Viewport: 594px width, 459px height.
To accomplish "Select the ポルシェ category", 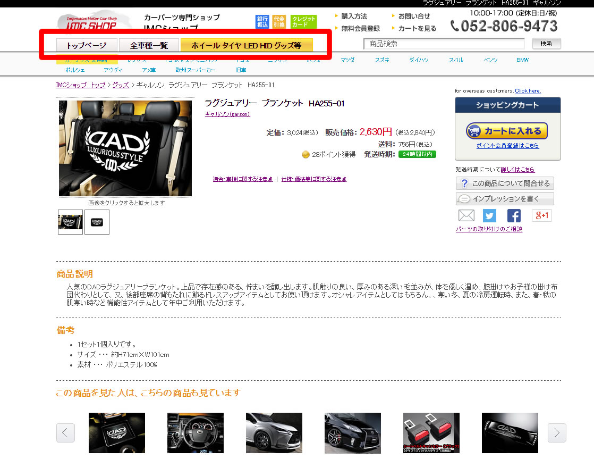I will coord(75,70).
